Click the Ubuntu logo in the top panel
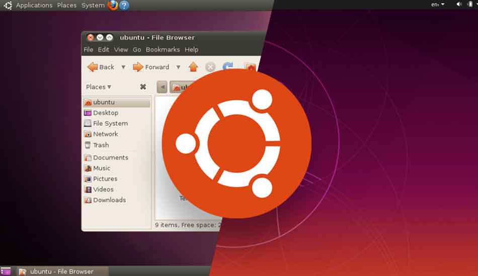 (x=8, y=5)
